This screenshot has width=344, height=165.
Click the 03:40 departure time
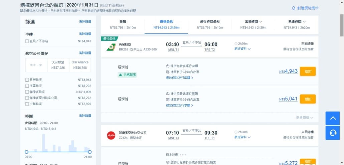[172, 44]
